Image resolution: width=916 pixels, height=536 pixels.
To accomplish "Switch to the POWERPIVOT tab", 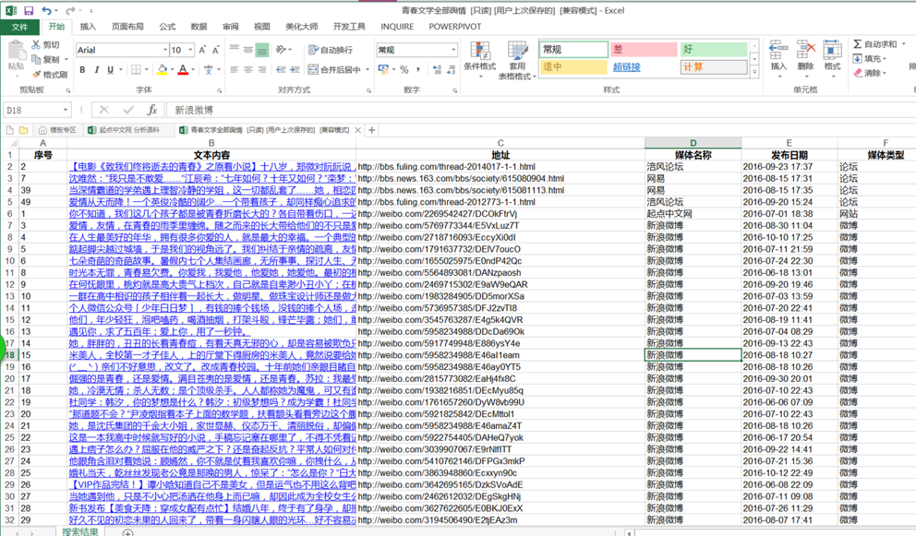I will 455,27.
